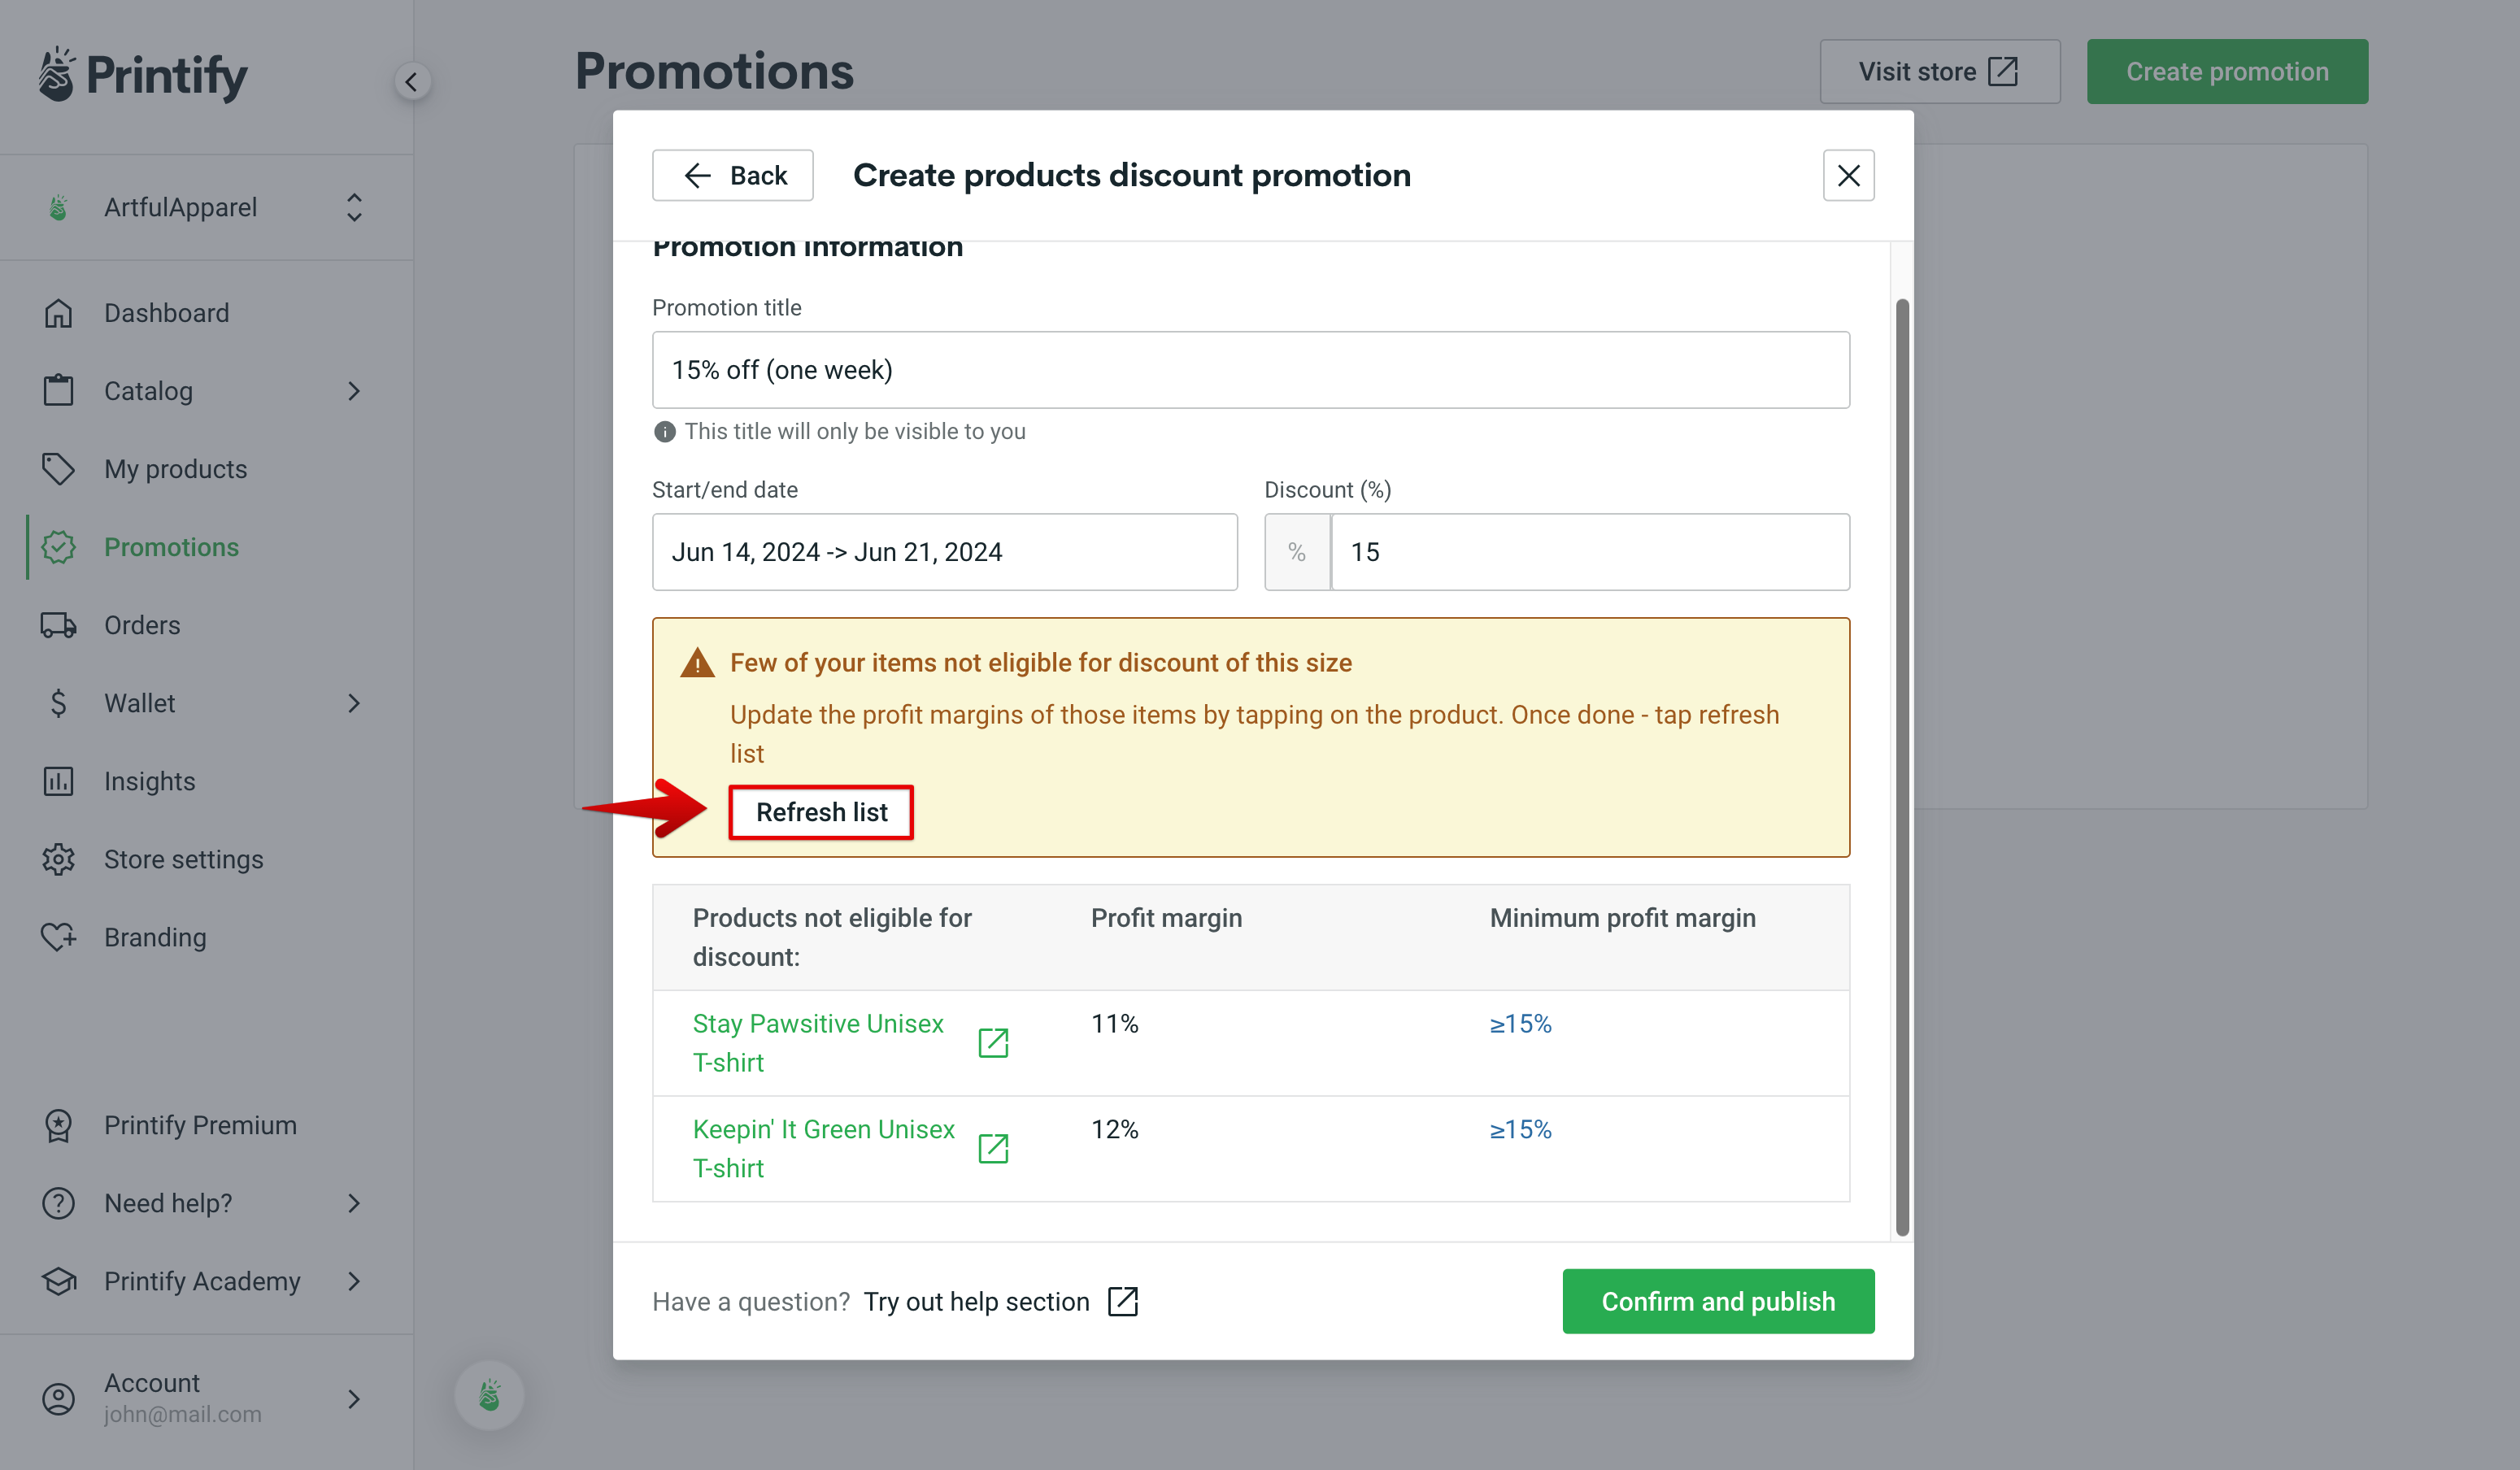Image resolution: width=2520 pixels, height=1470 pixels.
Task: Expand the Printify Academy chevron
Action: coord(354,1281)
